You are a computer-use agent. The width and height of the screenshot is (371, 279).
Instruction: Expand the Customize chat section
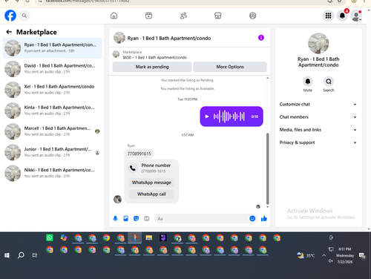click(318, 105)
